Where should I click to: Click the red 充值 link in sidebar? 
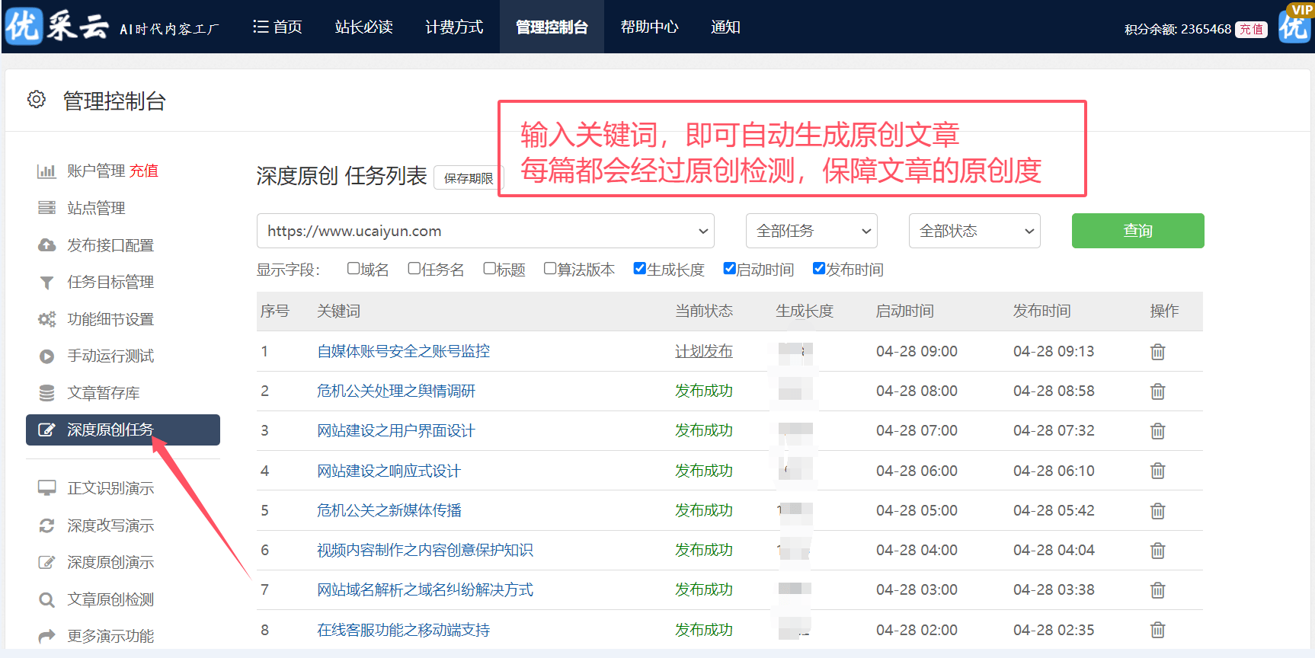[143, 171]
